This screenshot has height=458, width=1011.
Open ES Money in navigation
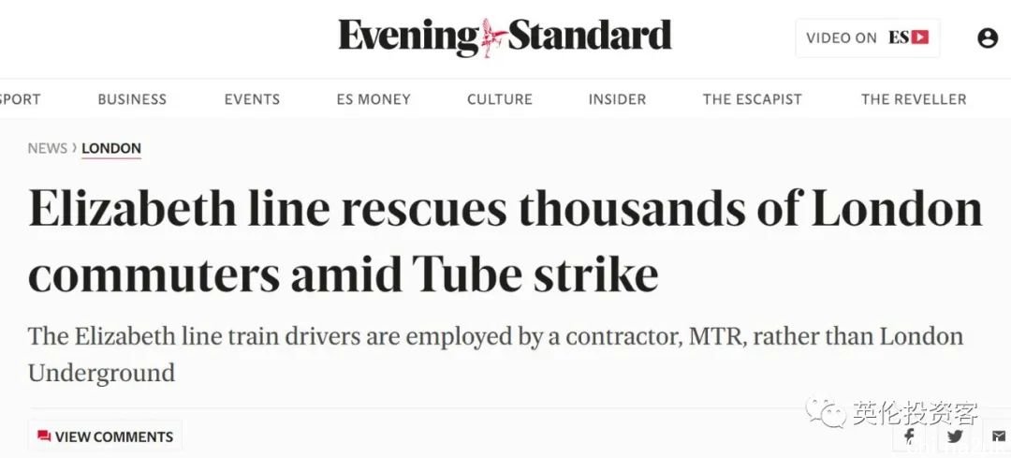(374, 99)
